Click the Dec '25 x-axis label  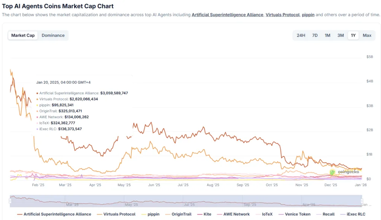(331, 185)
